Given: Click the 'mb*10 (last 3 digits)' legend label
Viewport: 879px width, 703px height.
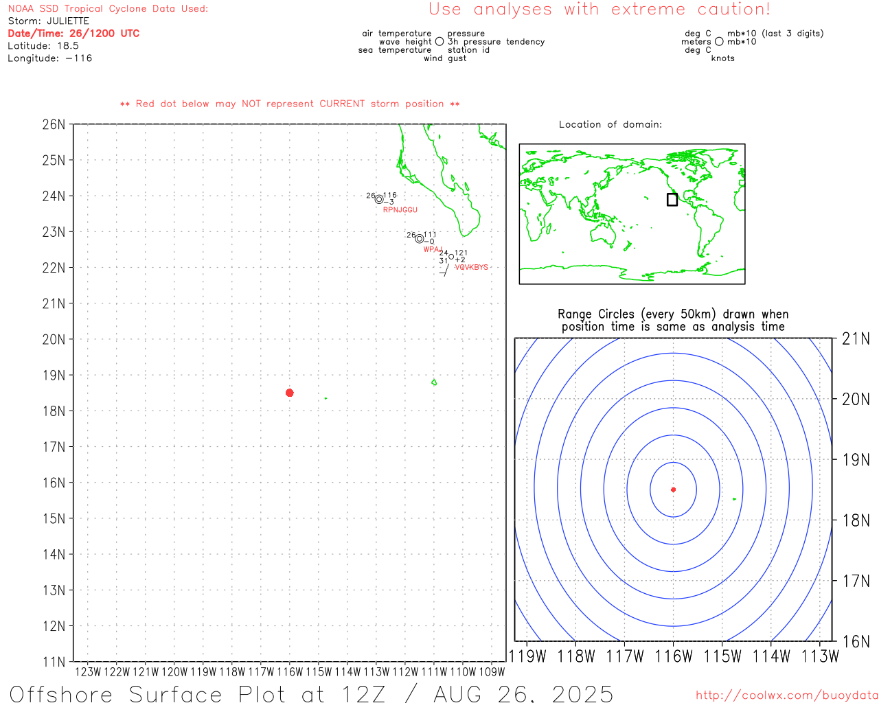Looking at the screenshot, I should click(775, 34).
